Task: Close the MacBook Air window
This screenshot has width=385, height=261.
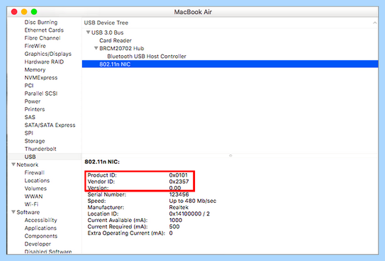Action: click(x=14, y=12)
